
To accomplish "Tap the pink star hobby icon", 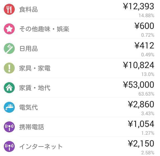I will (x=9, y=29).
